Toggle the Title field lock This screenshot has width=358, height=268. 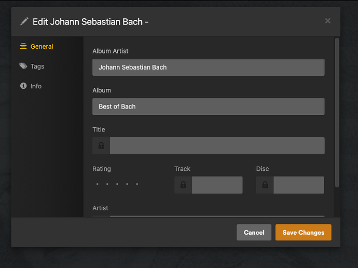pos(101,146)
